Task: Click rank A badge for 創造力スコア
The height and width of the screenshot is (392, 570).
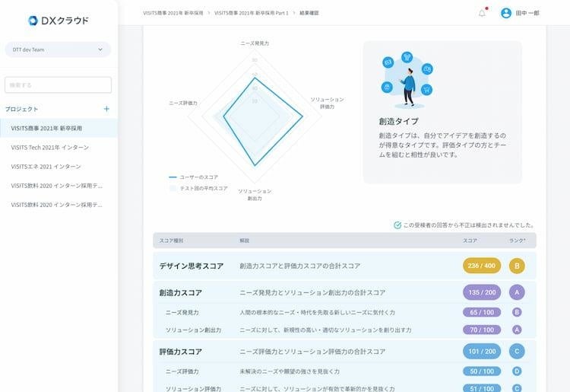Action: tap(517, 292)
